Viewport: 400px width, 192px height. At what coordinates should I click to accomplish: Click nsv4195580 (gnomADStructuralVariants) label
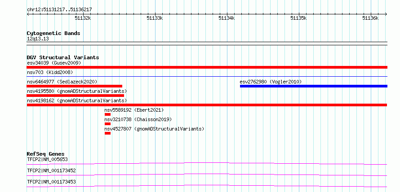[x=77, y=91]
